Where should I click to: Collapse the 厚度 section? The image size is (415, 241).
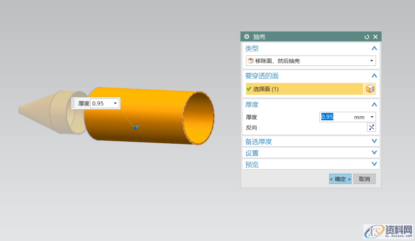pyautogui.click(x=374, y=104)
